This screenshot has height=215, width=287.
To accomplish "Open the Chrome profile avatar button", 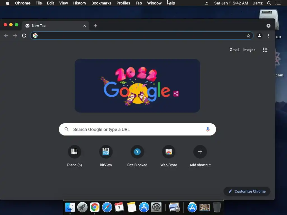I will (x=259, y=36).
